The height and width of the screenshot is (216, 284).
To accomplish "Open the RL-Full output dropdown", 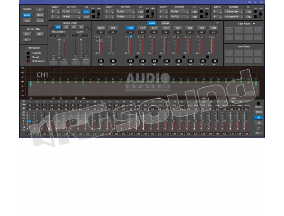I will coord(179,12).
